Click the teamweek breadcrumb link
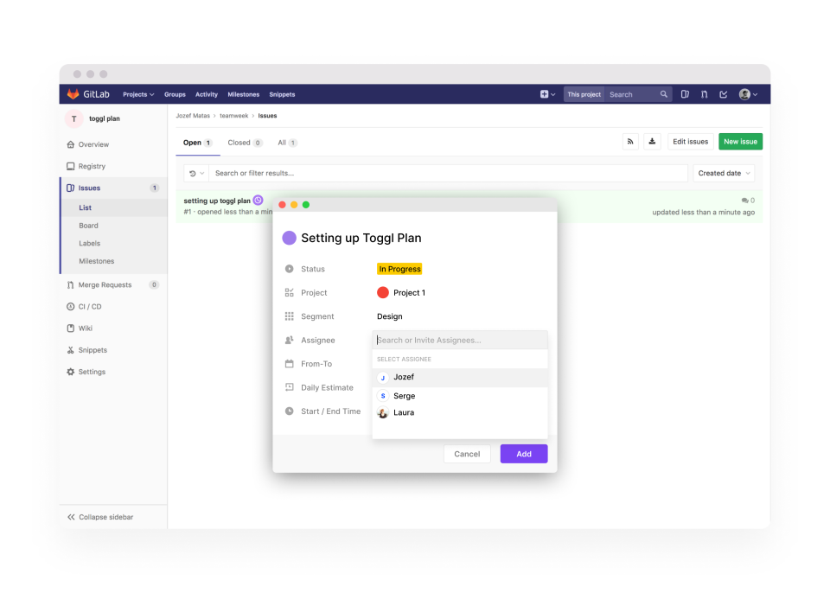This screenshot has width=830, height=593. 234,116
